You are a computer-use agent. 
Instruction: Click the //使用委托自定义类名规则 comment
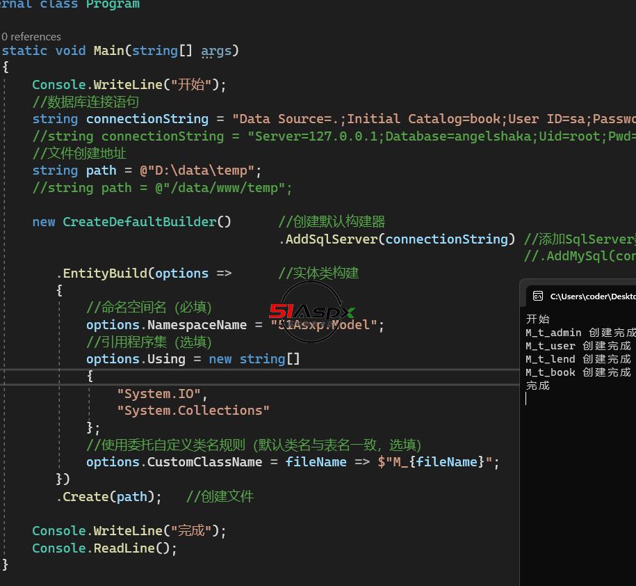coord(254,445)
